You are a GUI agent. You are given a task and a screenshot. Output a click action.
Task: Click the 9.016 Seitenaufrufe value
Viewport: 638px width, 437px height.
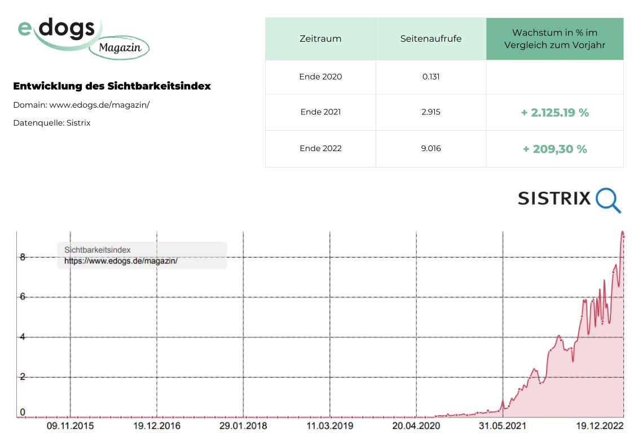pyautogui.click(x=430, y=149)
